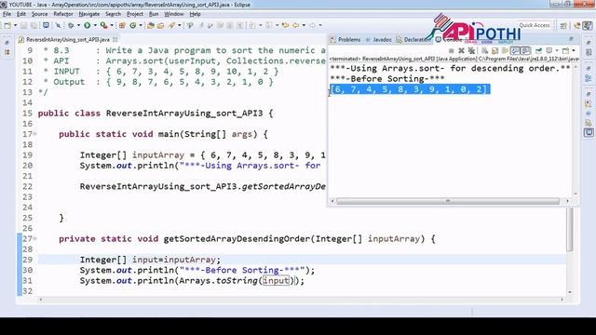Collapse the main method fold at line 17
This screenshot has height=335, width=596.
point(34,134)
